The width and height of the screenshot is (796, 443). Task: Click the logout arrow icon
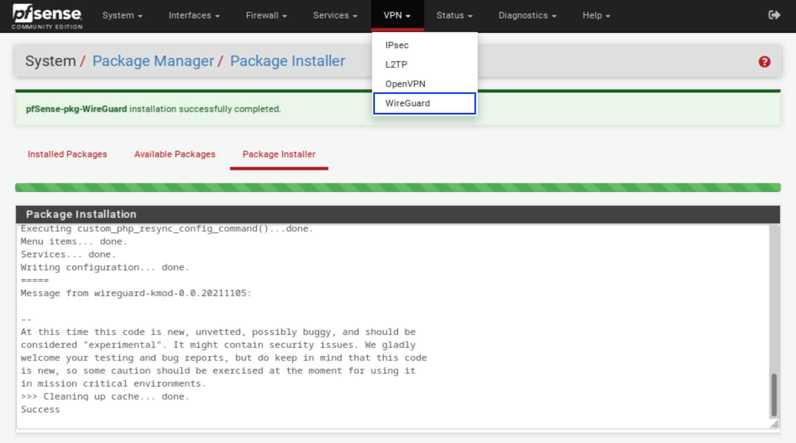pos(774,15)
